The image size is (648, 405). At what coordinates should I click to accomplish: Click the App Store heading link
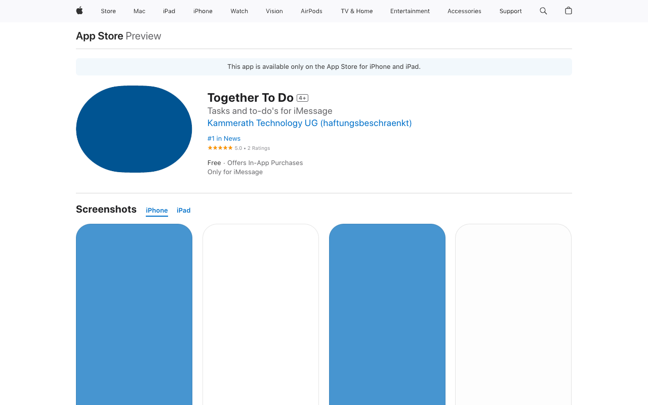tap(100, 36)
